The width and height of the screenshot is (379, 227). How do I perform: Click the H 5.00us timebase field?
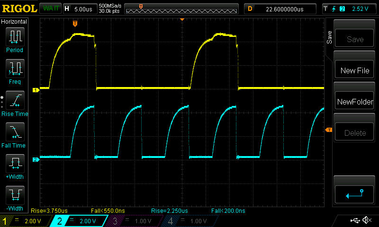80,9
